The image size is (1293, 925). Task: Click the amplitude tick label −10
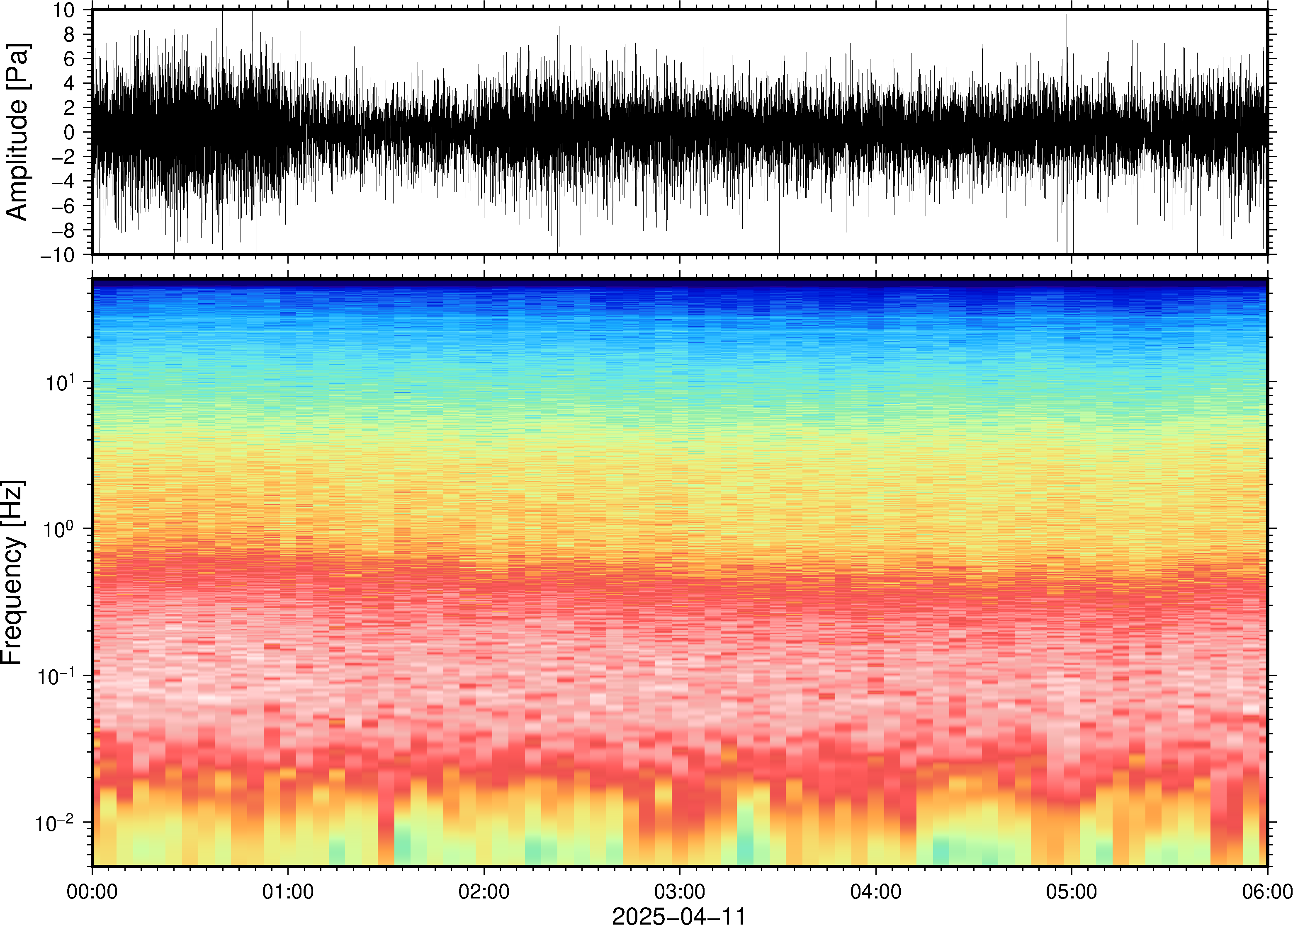[58, 255]
